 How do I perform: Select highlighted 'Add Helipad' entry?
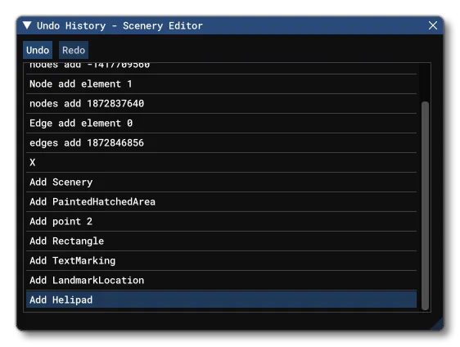click(221, 300)
